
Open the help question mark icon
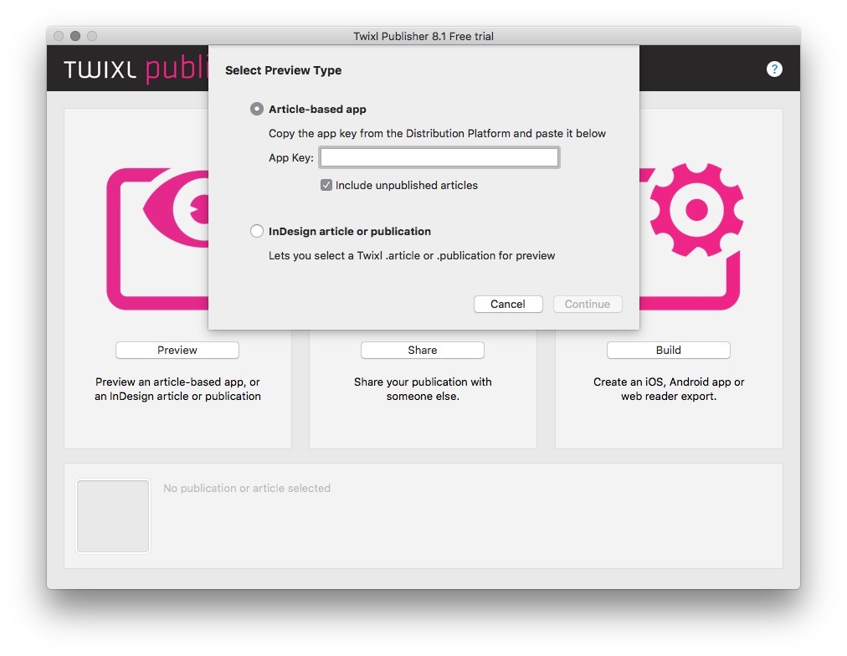(x=774, y=69)
